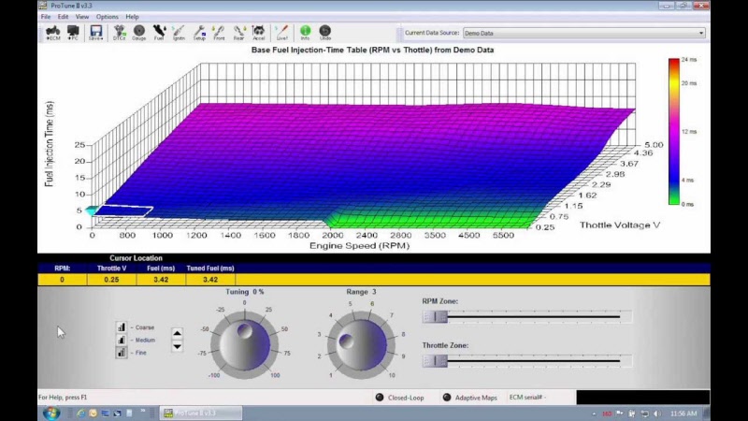The image size is (748, 421).
Task: Open the DTCs diagnostic codes icon
Action: (120, 32)
